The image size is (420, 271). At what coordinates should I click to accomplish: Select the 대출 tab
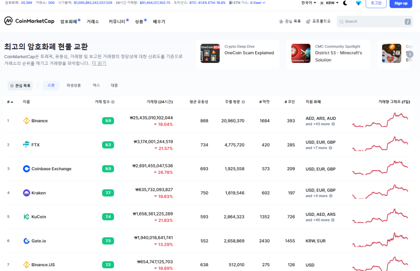tap(114, 86)
